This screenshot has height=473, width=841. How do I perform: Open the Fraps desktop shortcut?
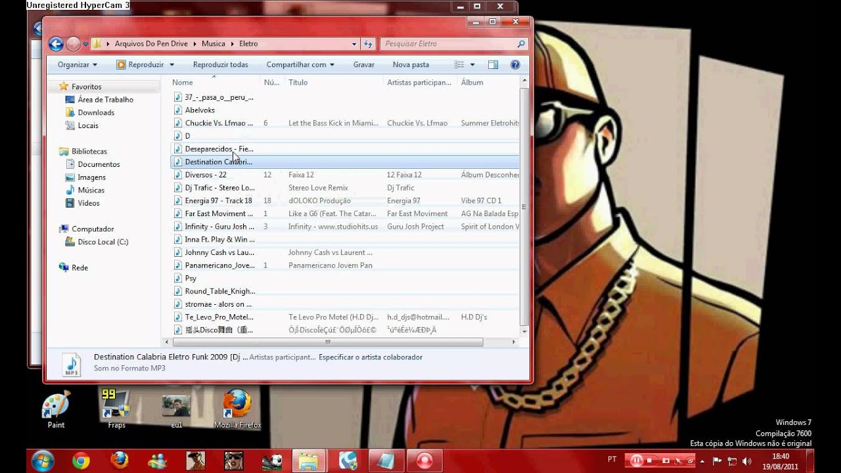(x=116, y=409)
